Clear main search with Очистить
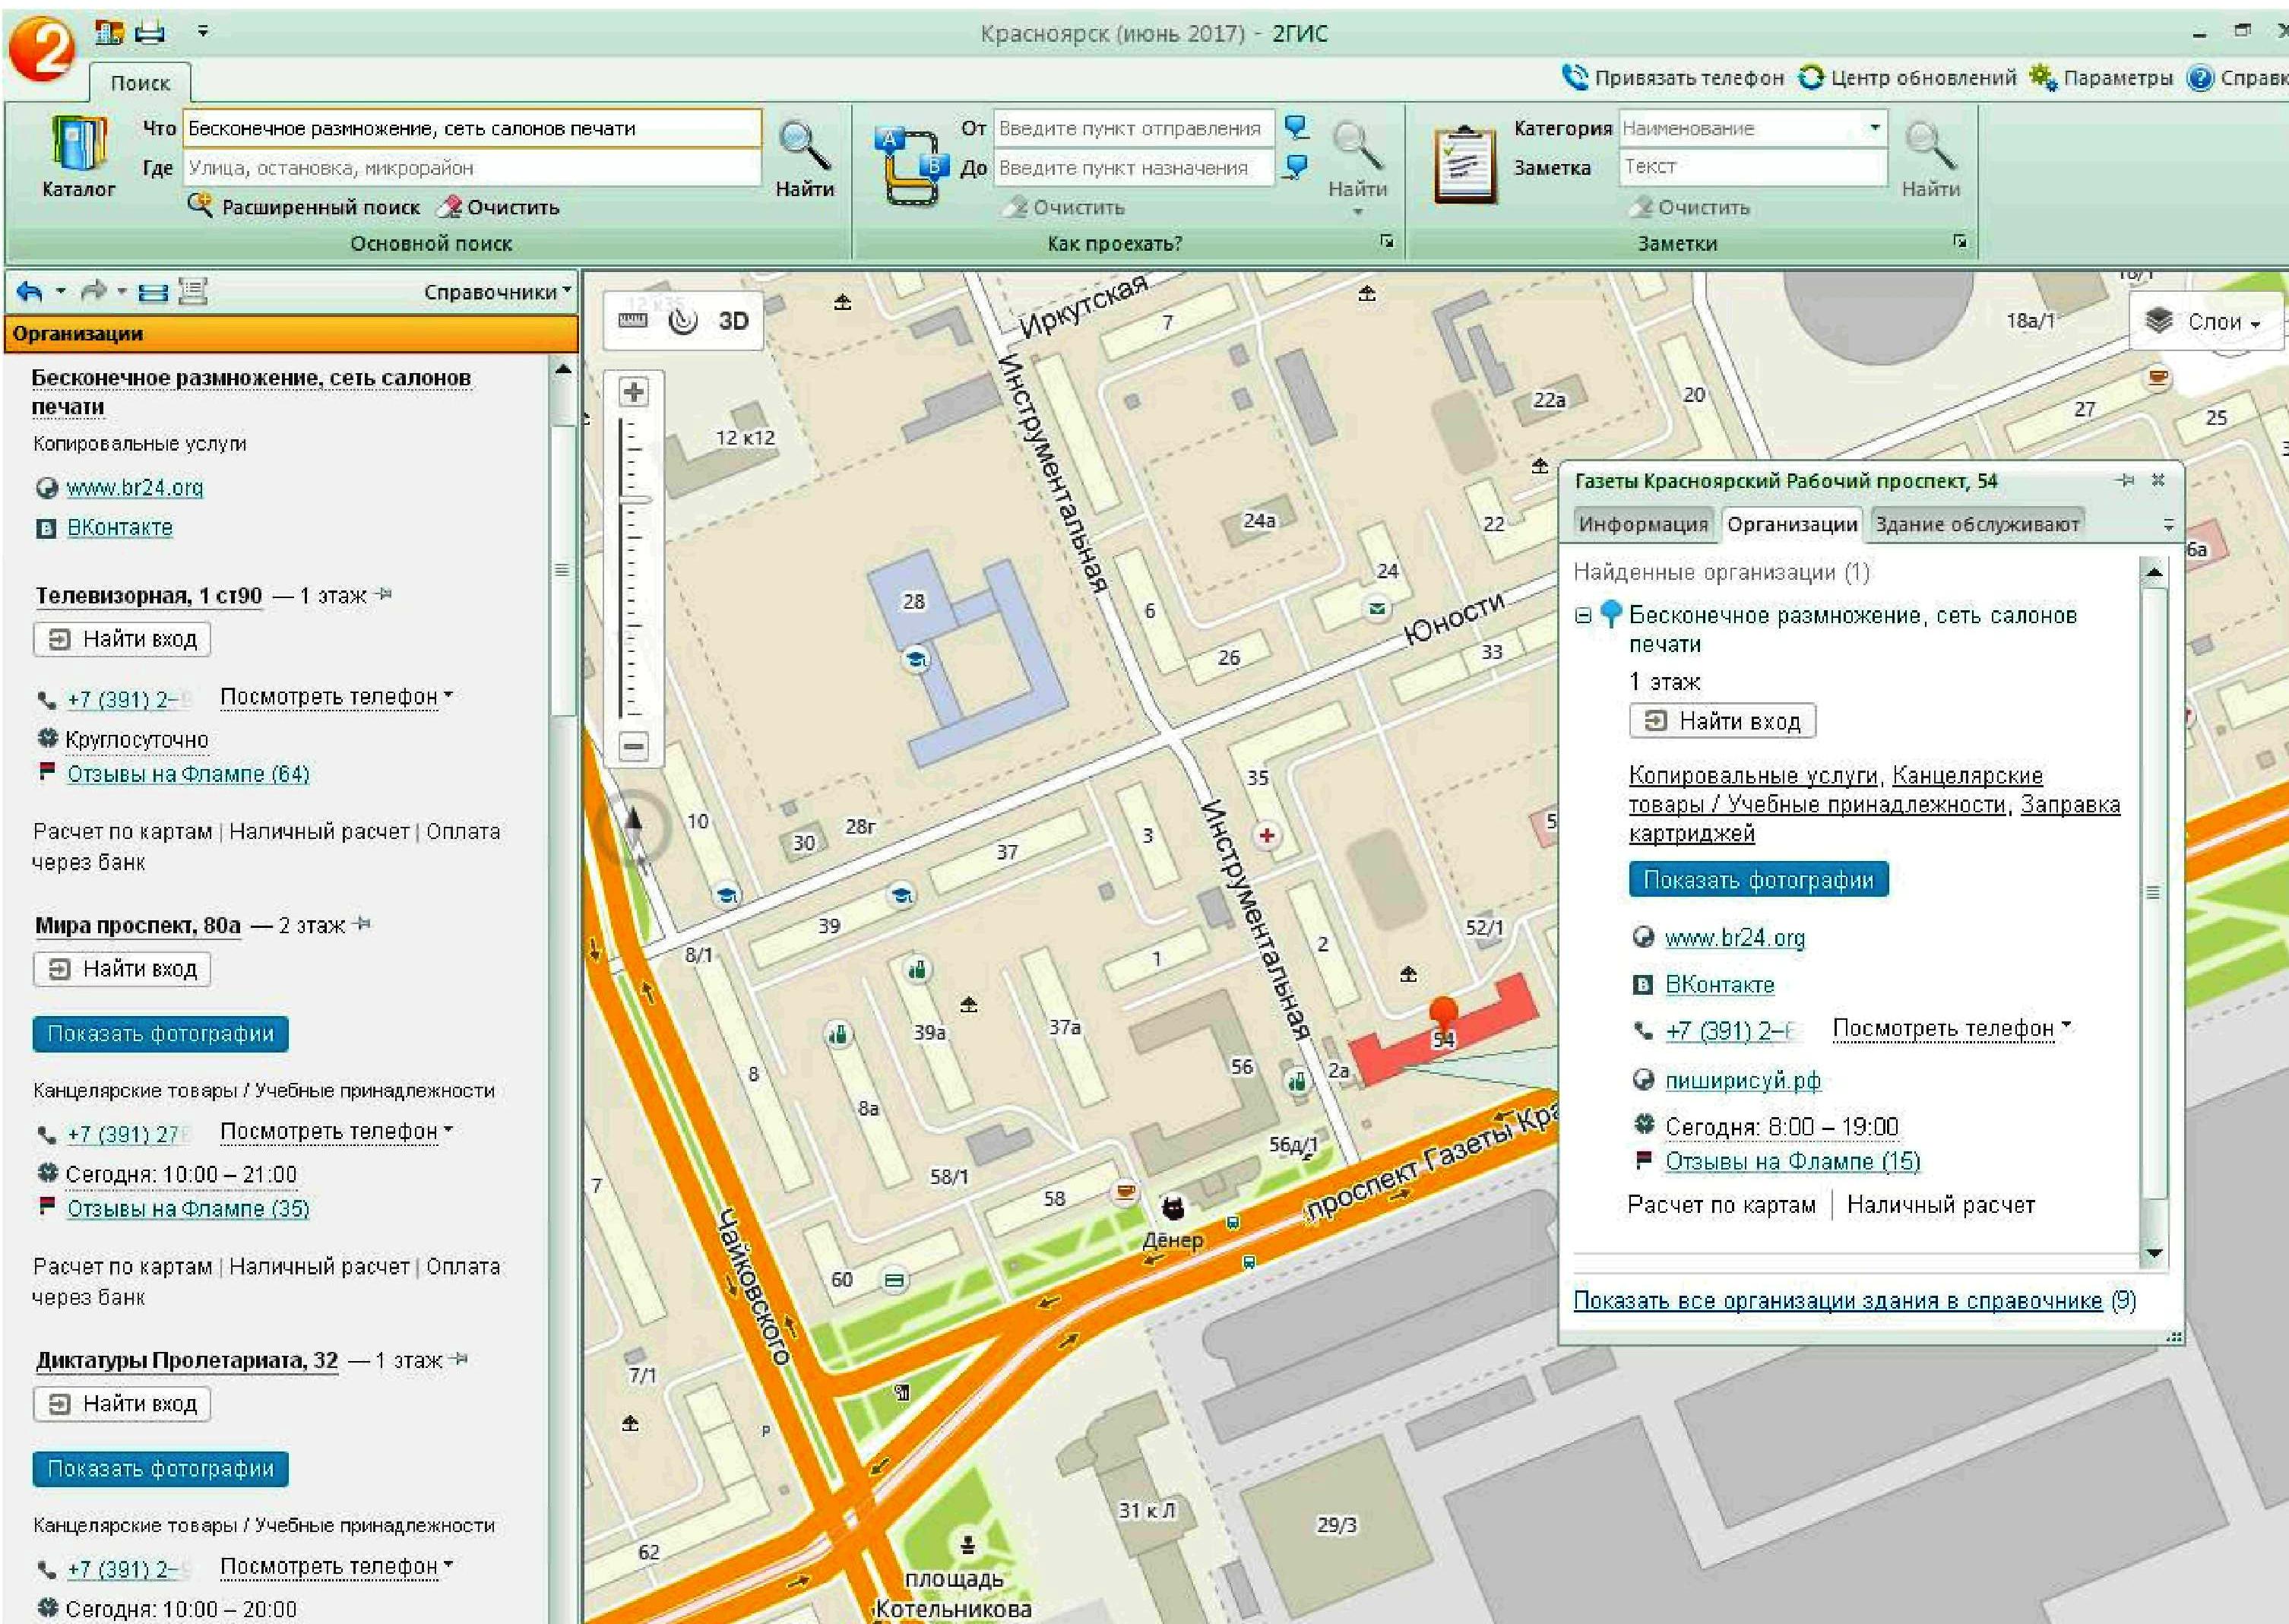 click(x=500, y=207)
